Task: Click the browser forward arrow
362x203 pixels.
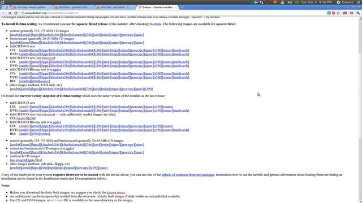Action: pos(10,13)
